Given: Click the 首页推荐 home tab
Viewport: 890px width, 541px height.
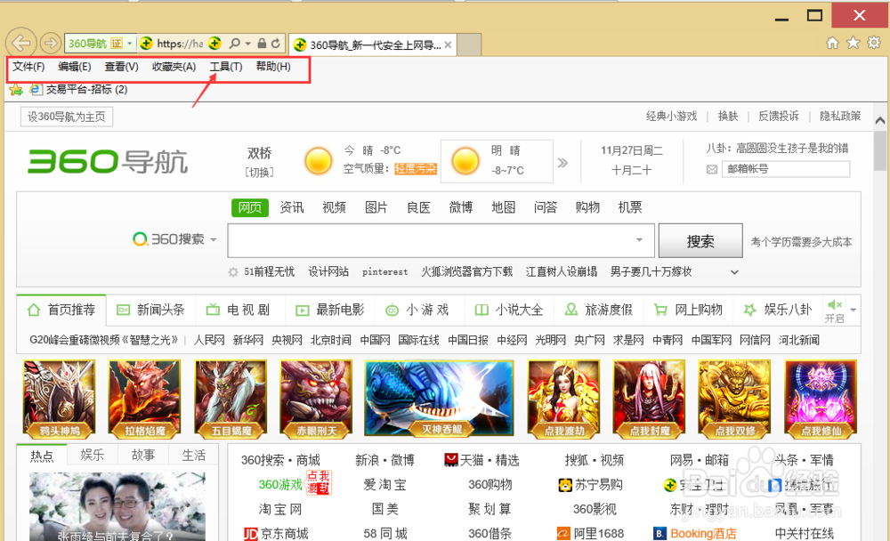Looking at the screenshot, I should coord(61,310).
